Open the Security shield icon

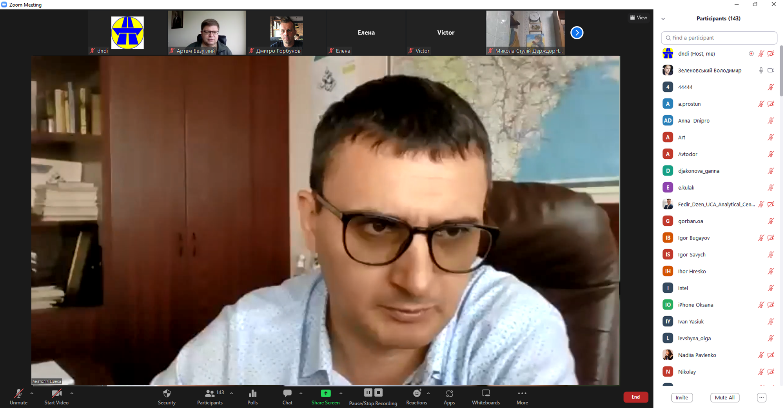[167, 393]
